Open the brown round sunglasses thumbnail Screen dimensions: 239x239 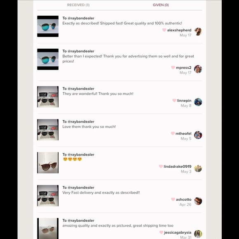click(x=48, y=163)
